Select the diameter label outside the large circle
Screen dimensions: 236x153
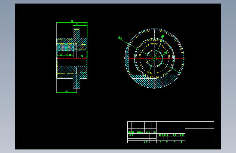(x=120, y=38)
